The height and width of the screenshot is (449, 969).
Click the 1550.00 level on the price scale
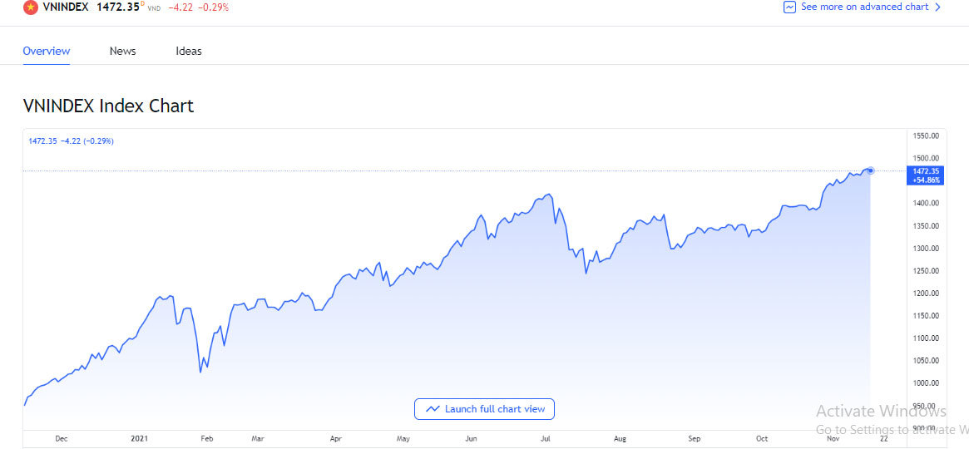pyautogui.click(x=926, y=136)
